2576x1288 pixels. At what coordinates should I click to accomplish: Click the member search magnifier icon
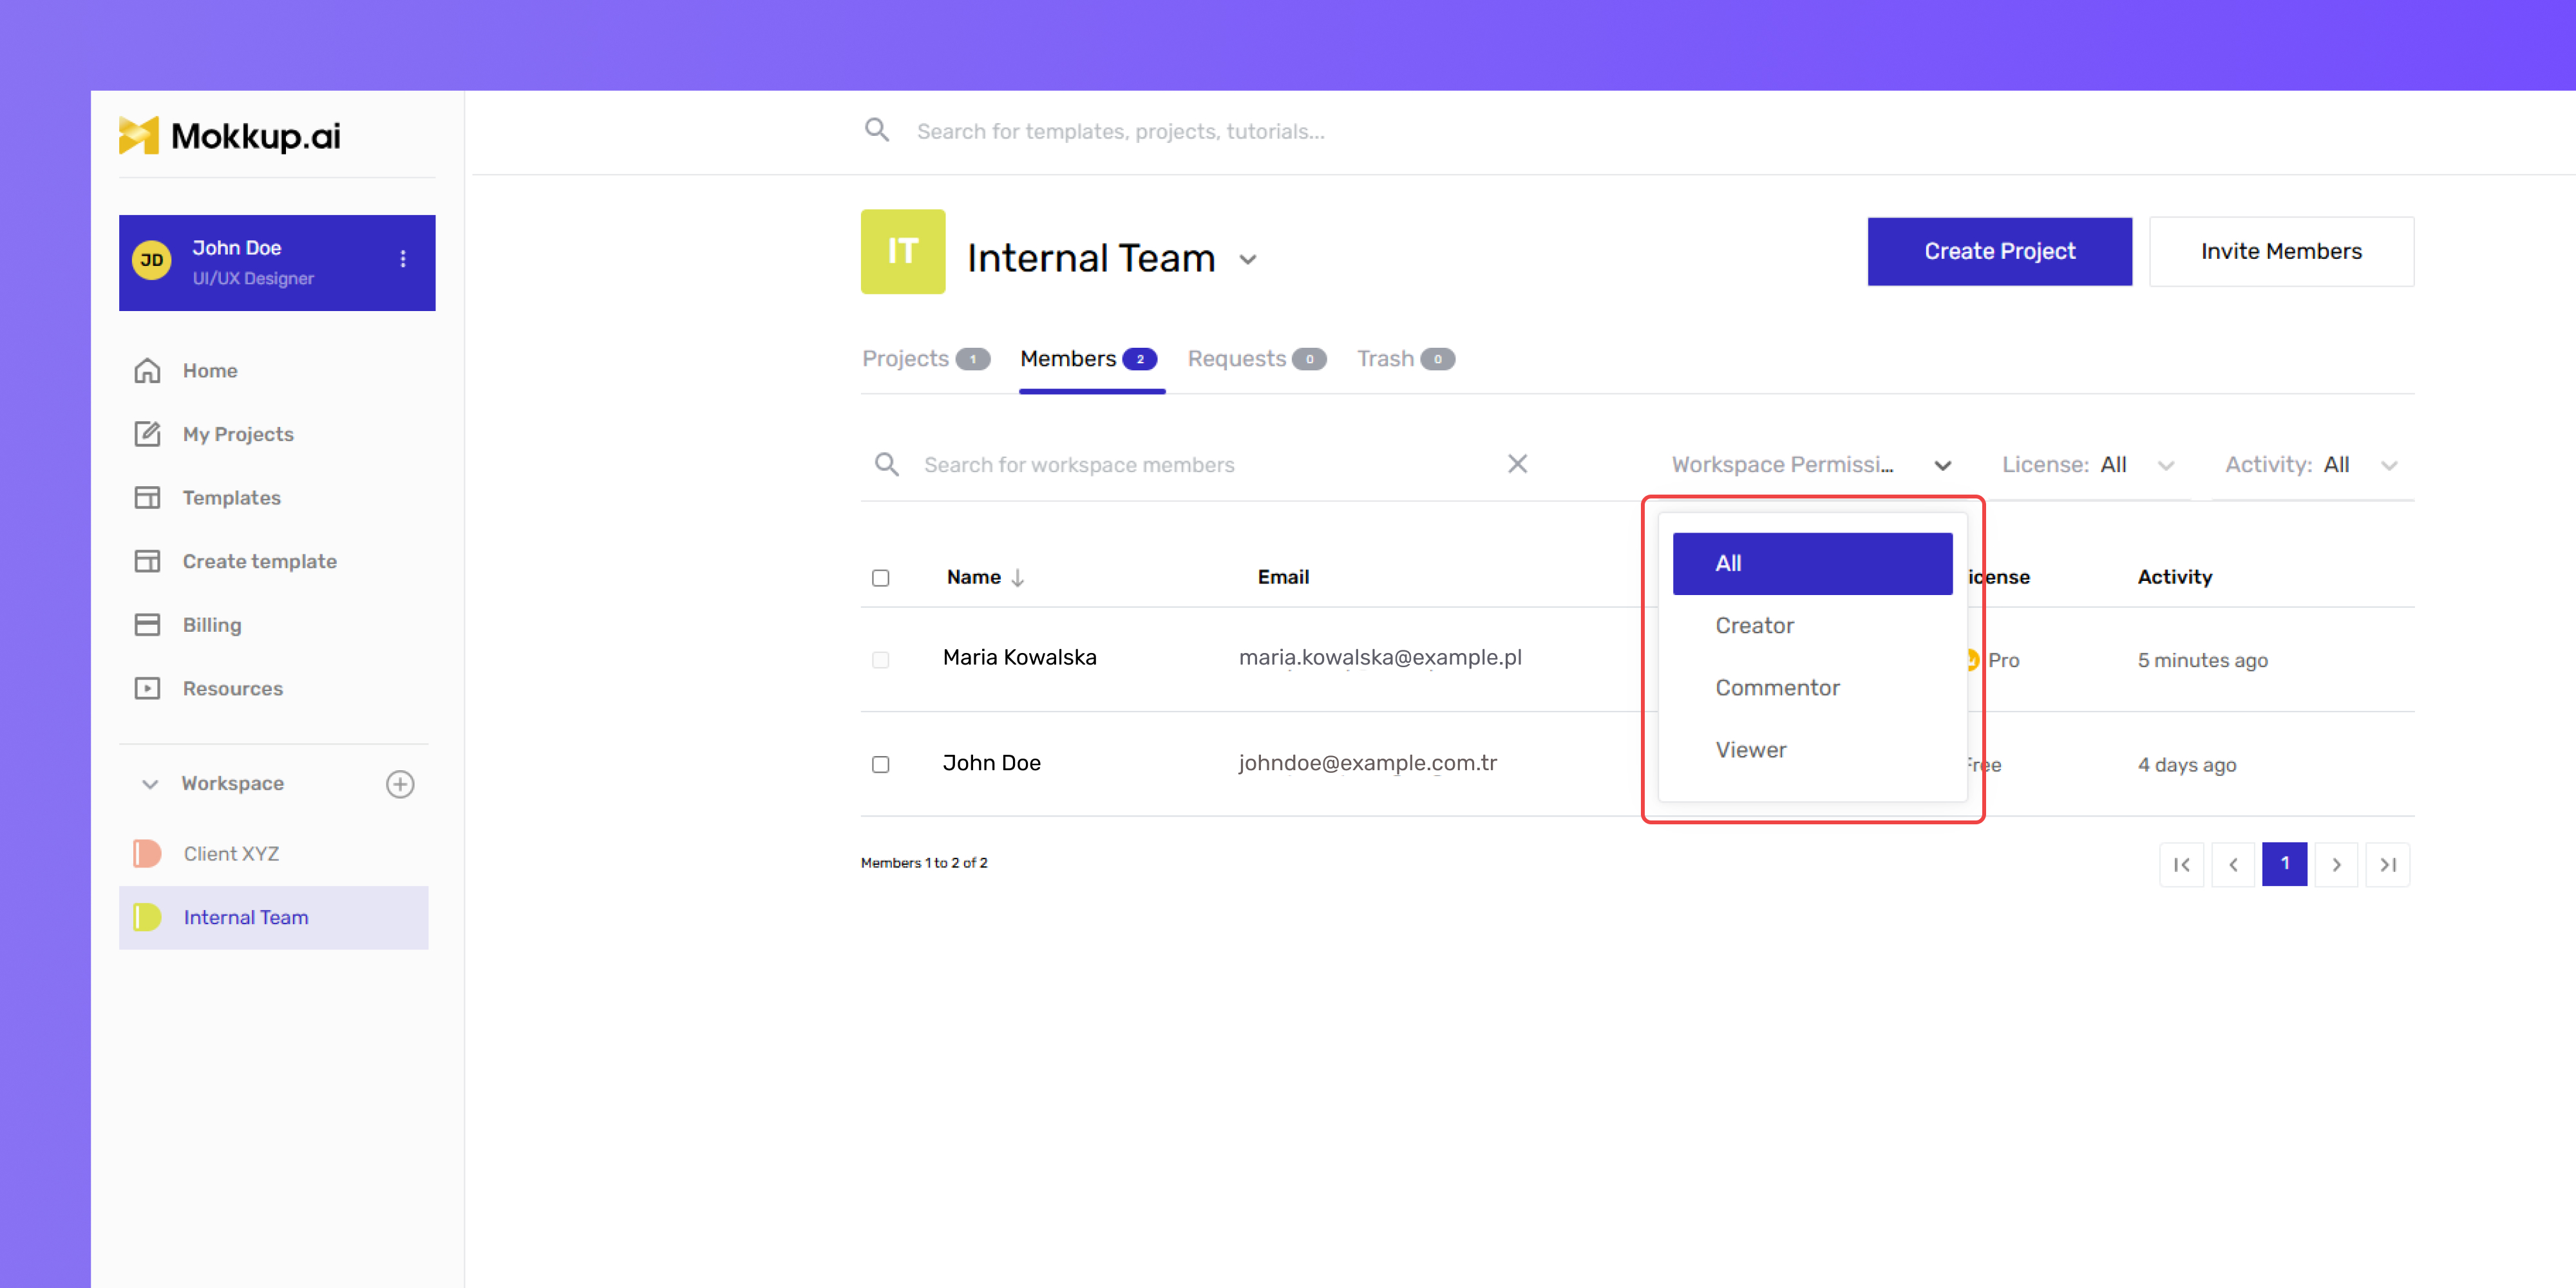[886, 464]
